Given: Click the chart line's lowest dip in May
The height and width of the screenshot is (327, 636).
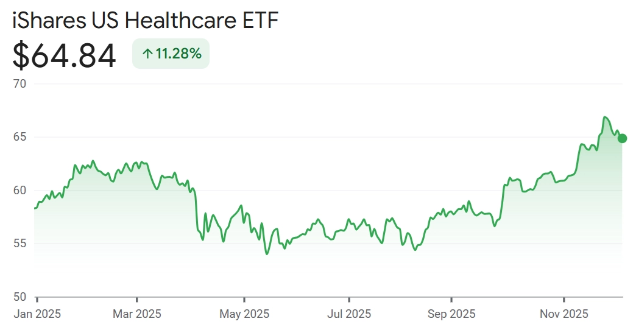Looking at the screenshot, I should (x=266, y=253).
